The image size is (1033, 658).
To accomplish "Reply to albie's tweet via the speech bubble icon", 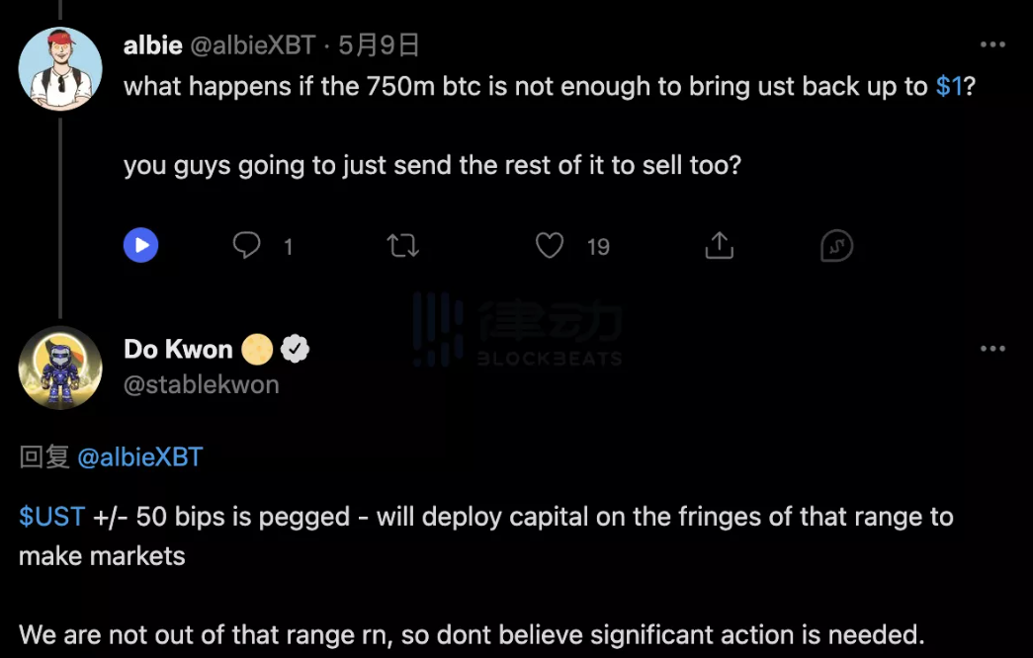I will pyautogui.click(x=246, y=245).
